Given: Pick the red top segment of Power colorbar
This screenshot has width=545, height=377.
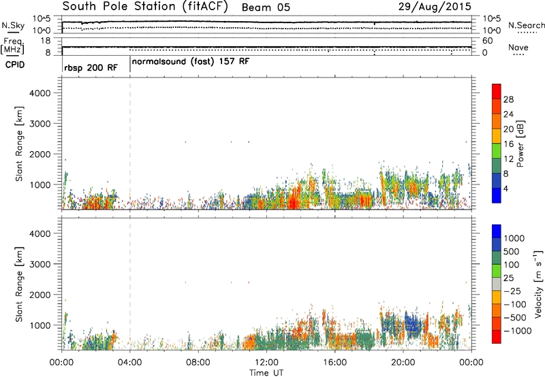Looking at the screenshot, I should pyautogui.click(x=497, y=92).
